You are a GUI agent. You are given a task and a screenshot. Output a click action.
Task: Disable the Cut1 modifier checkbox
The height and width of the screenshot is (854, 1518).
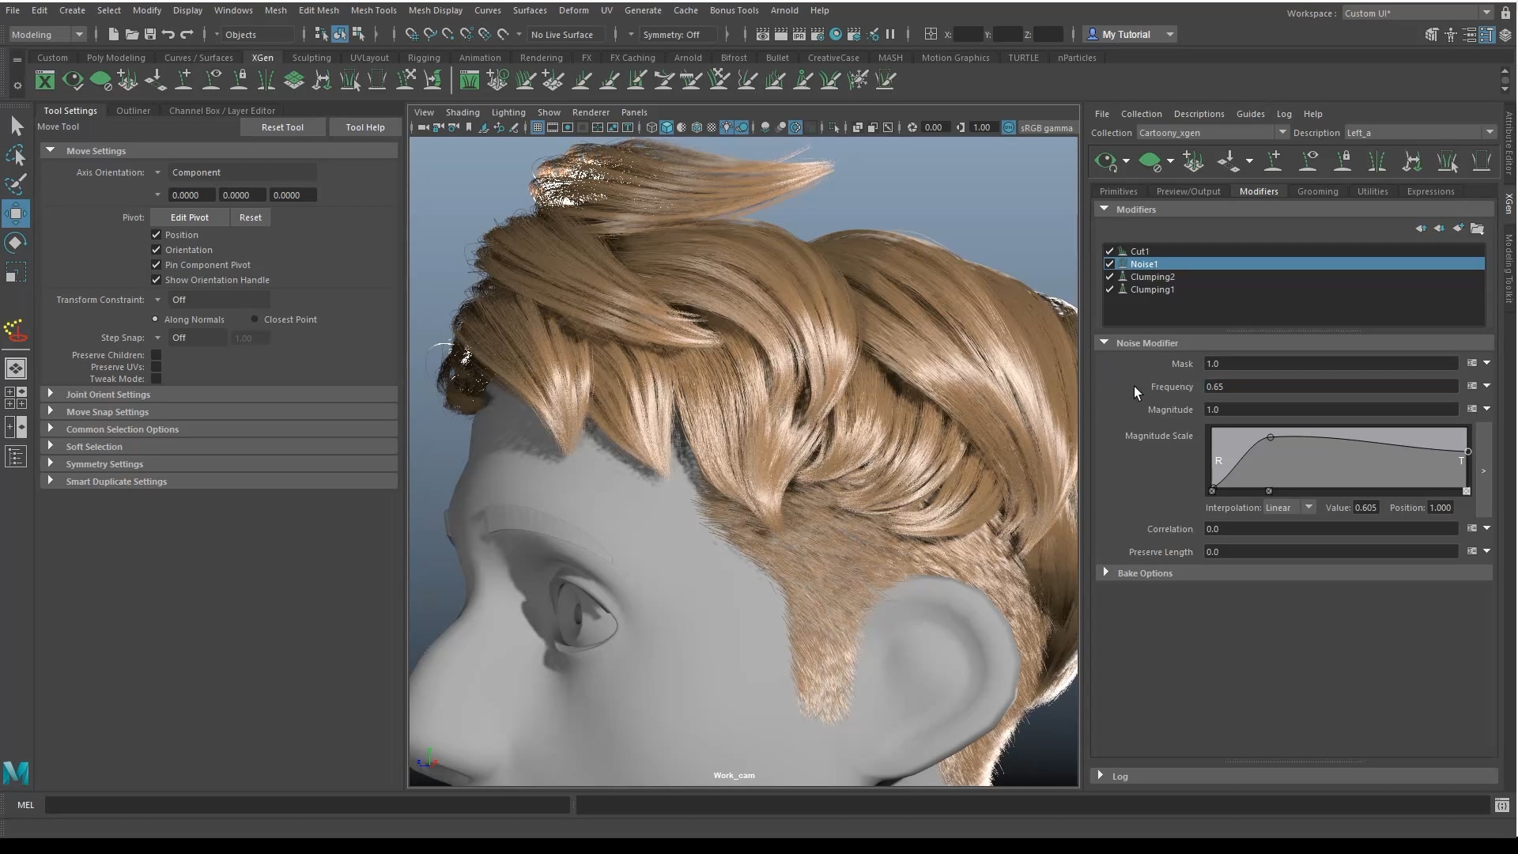1109,251
